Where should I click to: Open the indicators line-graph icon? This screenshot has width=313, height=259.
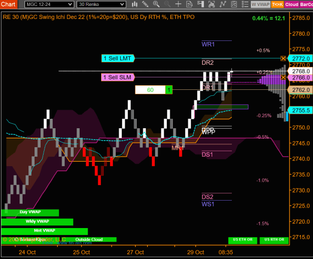(x=223, y=4)
